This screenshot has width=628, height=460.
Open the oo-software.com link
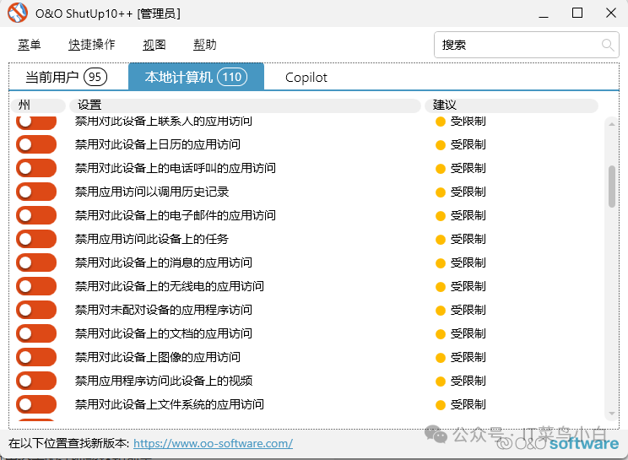tap(213, 443)
